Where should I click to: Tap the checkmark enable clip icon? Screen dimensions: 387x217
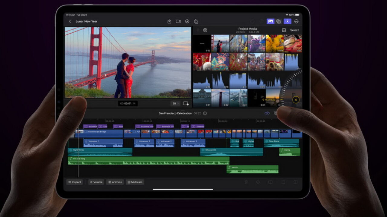pyautogui.click(x=258, y=182)
